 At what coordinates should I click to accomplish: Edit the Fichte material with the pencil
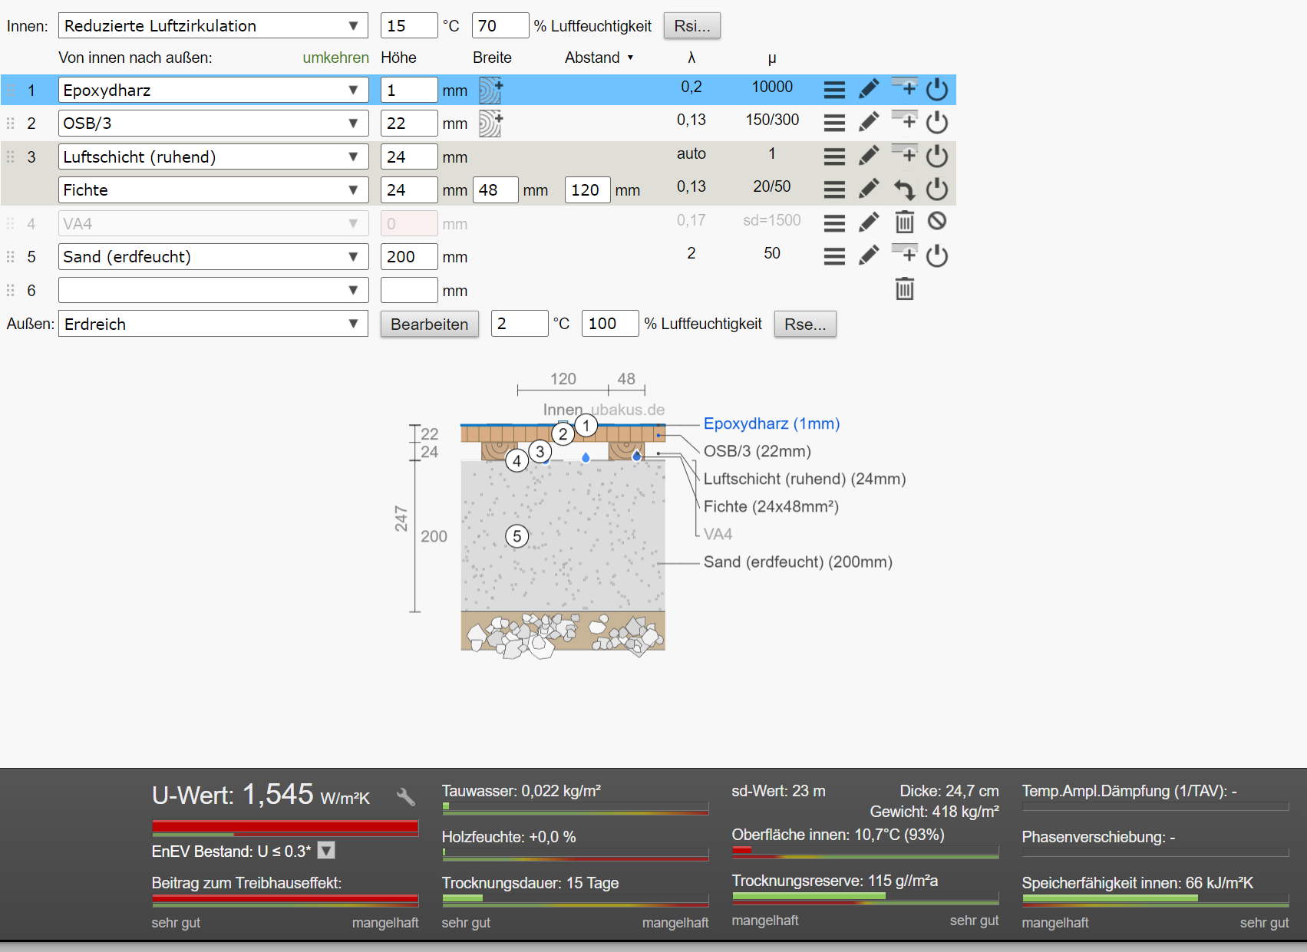pos(869,189)
